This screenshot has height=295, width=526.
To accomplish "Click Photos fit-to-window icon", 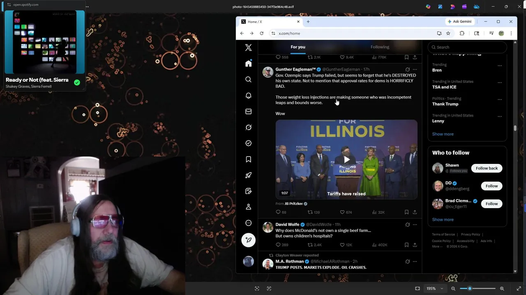I will (x=418, y=288).
